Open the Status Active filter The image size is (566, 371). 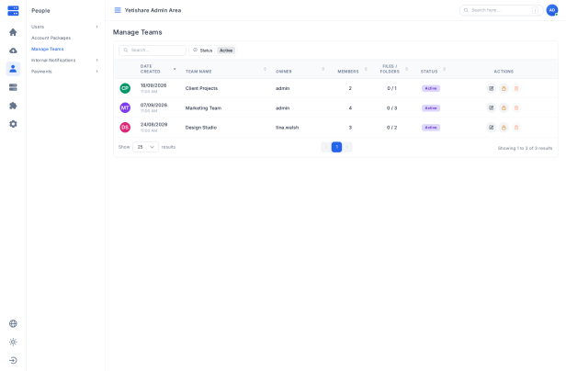(213, 51)
